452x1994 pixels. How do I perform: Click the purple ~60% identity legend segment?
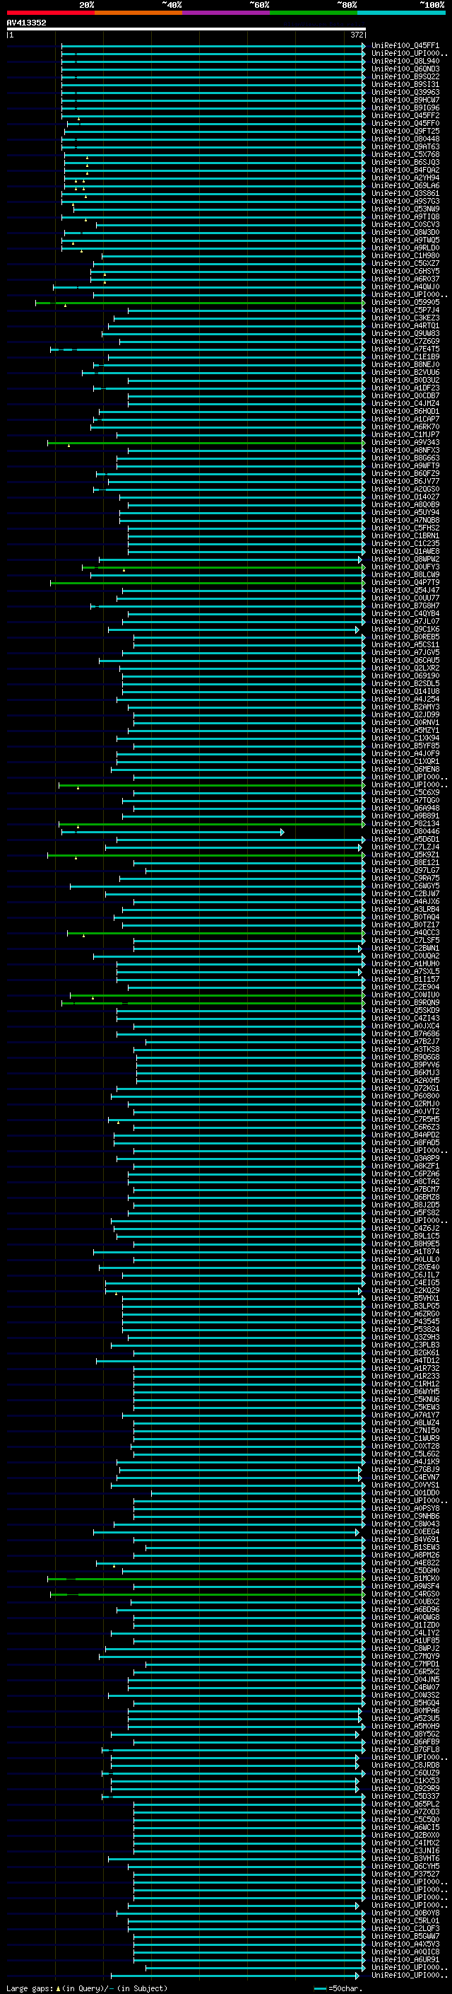pos(225,13)
